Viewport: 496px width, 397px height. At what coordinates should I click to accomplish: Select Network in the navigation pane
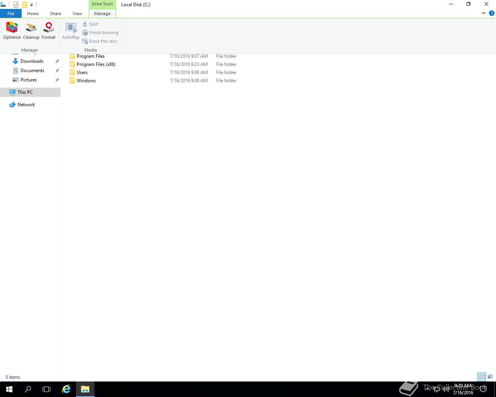[x=26, y=105]
